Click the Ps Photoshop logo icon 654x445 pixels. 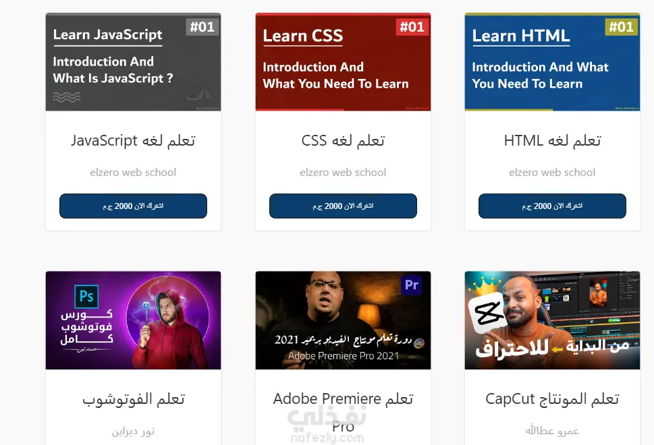click(x=86, y=296)
